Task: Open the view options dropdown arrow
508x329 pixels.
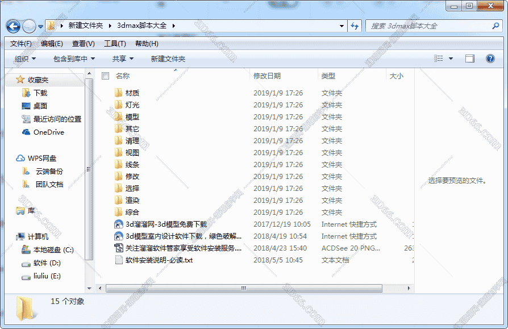Action: (451, 59)
